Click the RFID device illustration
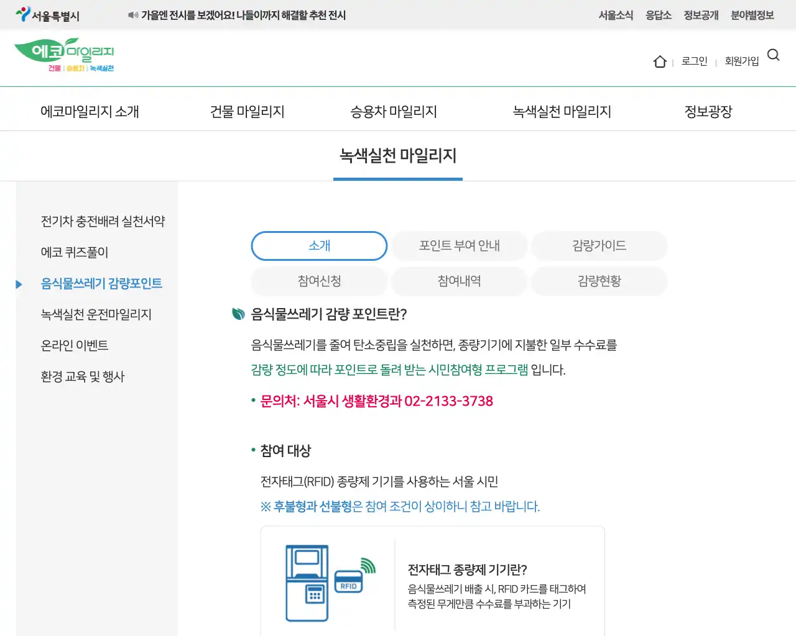796x636 pixels. click(330, 583)
